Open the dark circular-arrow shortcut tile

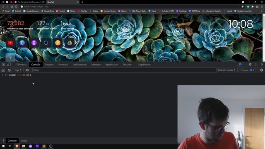tap(46, 43)
